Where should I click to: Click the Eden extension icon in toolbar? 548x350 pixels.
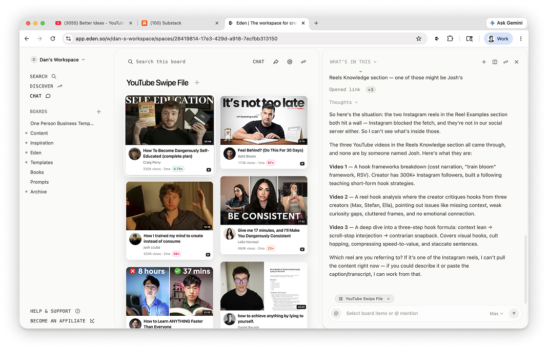coord(437,39)
